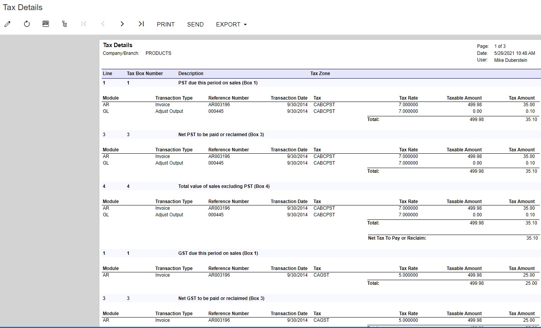Switch to PDF view icon
Viewport: 541px width, 328px height.
[46, 24]
